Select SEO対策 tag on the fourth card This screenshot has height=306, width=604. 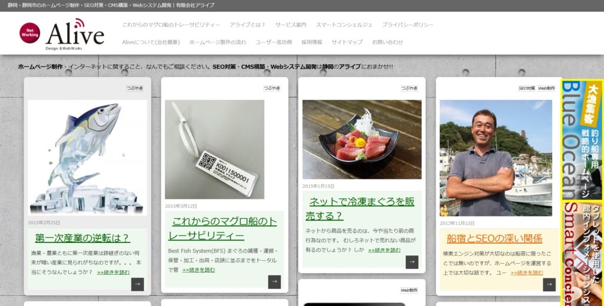click(x=527, y=88)
